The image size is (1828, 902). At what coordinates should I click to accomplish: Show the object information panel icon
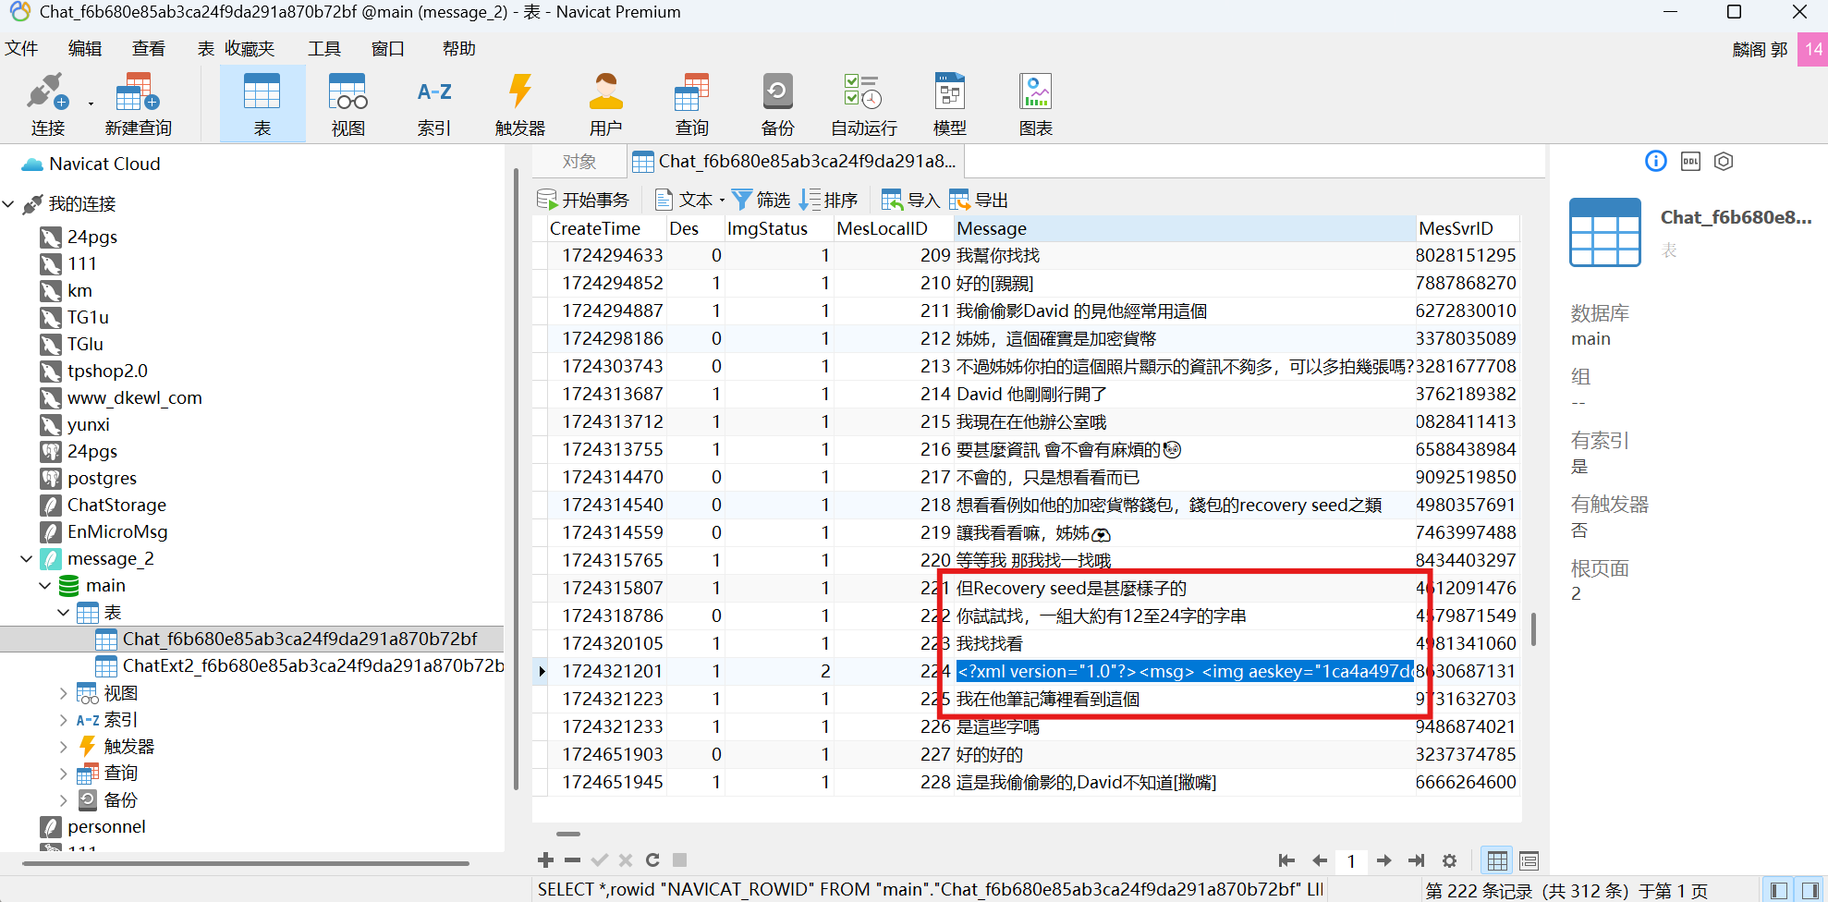pyautogui.click(x=1656, y=162)
